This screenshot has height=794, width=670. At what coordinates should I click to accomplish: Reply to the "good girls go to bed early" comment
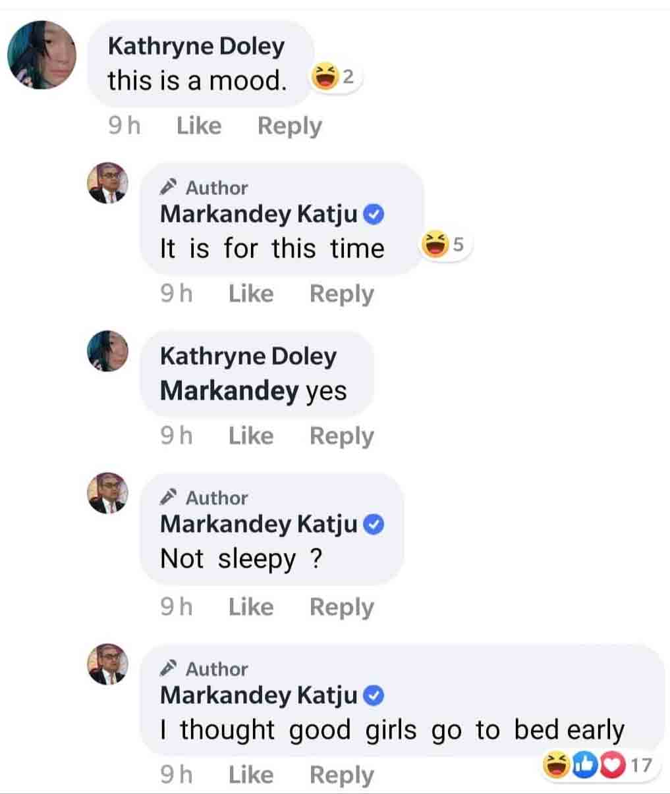tap(341, 775)
